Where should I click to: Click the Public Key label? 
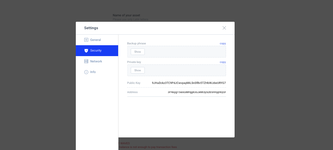coord(134,83)
